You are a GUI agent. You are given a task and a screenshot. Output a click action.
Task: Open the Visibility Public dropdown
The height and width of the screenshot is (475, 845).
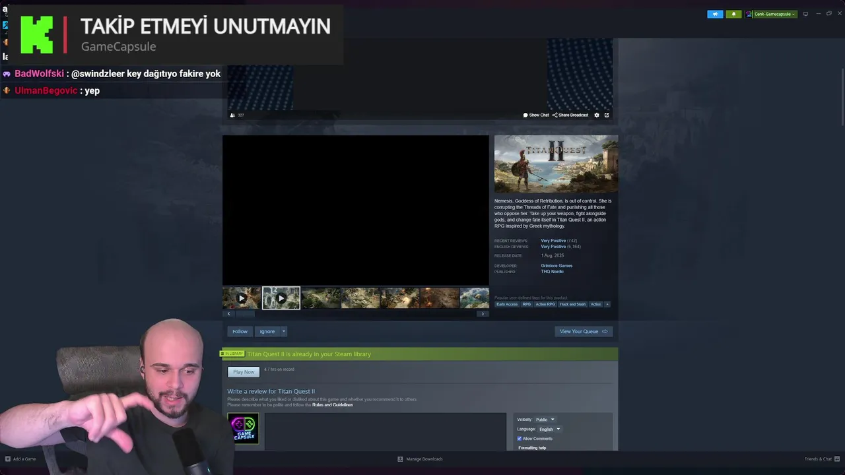coord(545,420)
